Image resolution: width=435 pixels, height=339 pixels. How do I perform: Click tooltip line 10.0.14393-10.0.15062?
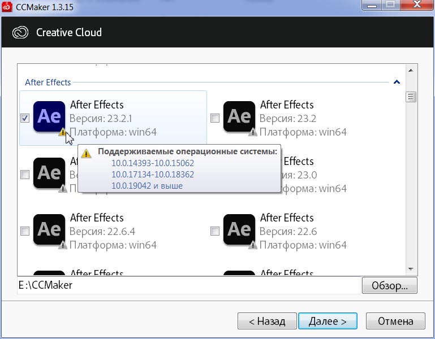coord(153,163)
